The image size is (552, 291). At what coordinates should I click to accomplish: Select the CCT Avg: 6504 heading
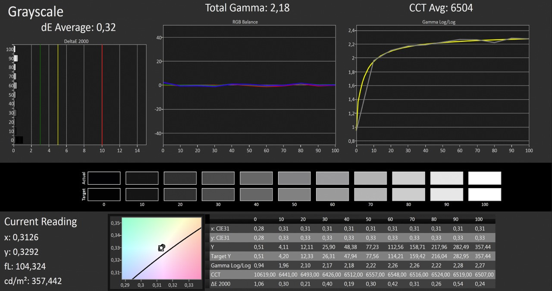pyautogui.click(x=441, y=8)
